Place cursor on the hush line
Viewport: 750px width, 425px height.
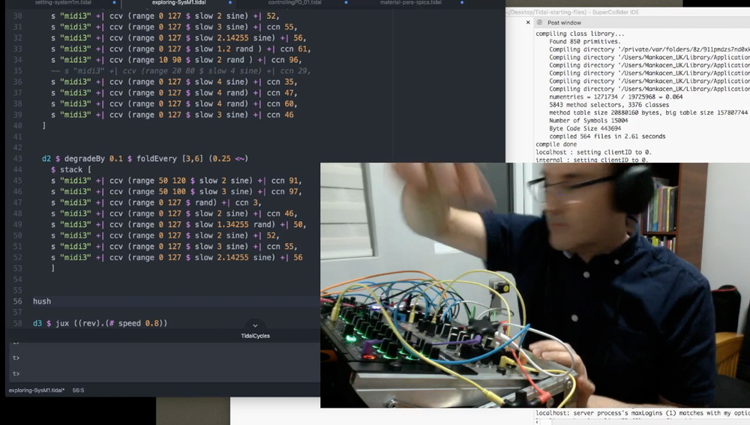pos(42,301)
